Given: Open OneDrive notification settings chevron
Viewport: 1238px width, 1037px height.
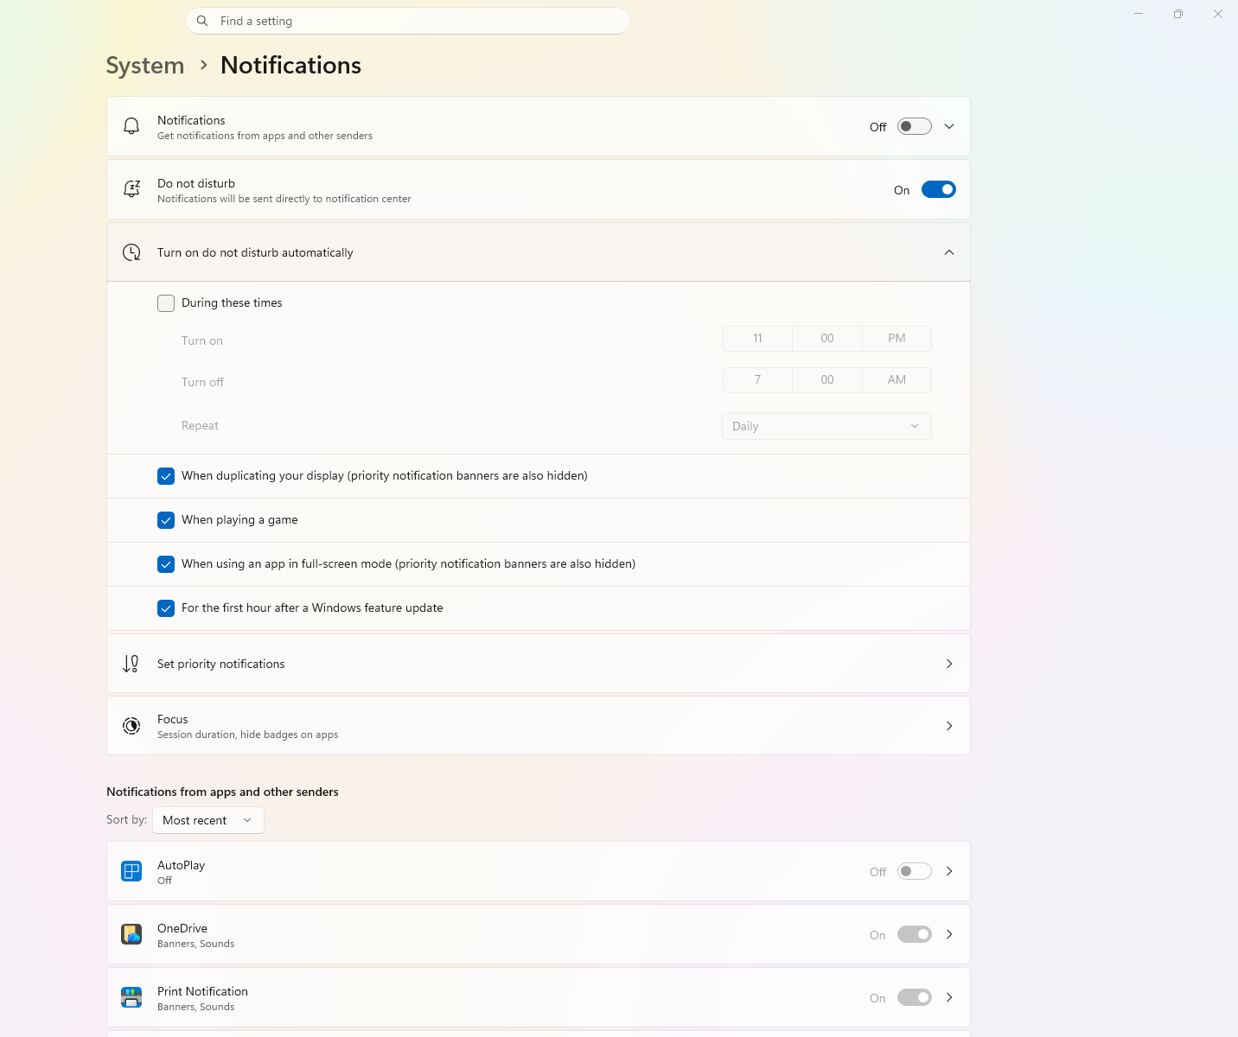Looking at the screenshot, I should point(949,934).
